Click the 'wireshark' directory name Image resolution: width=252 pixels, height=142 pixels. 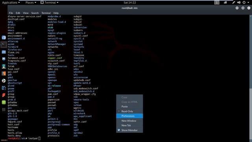pos(80,114)
